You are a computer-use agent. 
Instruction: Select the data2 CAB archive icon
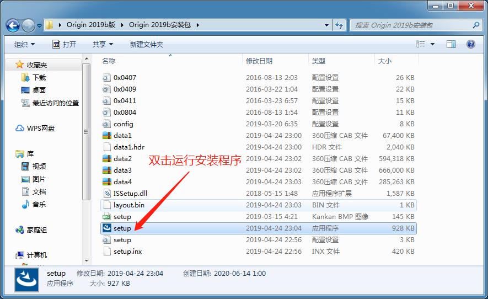pyautogui.click(x=107, y=159)
